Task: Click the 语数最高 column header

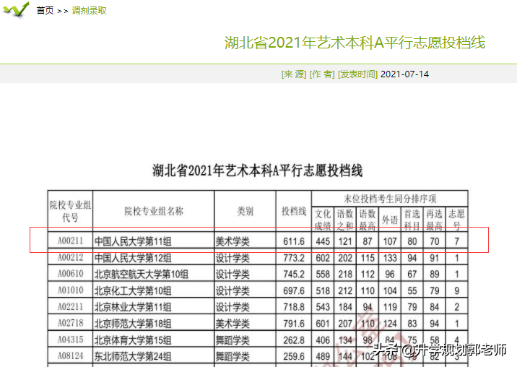Action: [x=368, y=219]
